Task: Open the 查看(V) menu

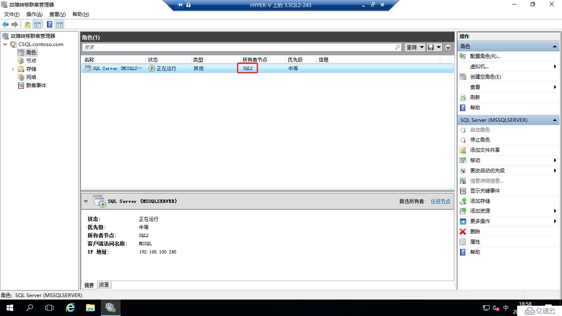Action: coord(58,14)
